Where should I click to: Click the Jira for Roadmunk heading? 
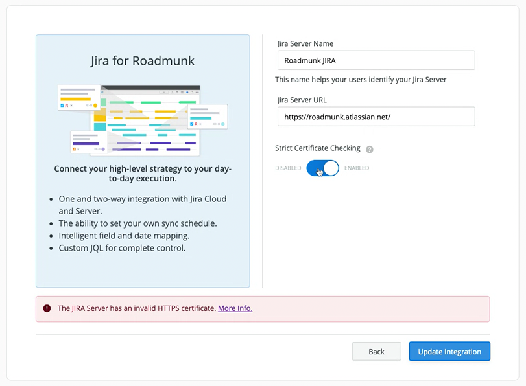tap(143, 62)
